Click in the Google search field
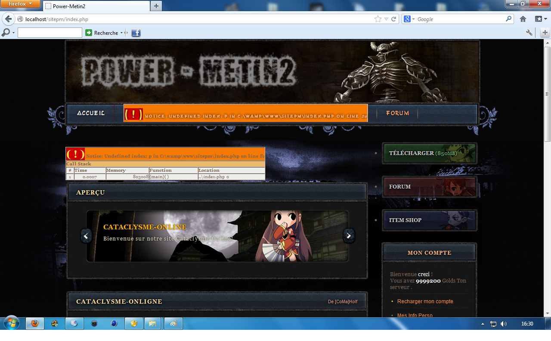Screen dimensions: 551x341 (x=460, y=19)
